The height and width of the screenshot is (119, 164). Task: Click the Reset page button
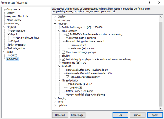pos(77,115)
